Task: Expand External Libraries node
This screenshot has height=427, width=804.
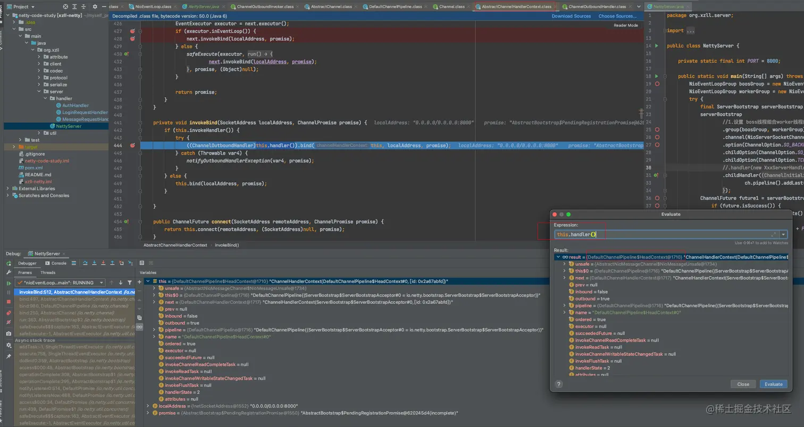Action: [x=7, y=189]
